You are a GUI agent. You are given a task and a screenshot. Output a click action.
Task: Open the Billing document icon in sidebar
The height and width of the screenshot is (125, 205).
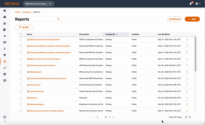pyautogui.click(x=5, y=30)
